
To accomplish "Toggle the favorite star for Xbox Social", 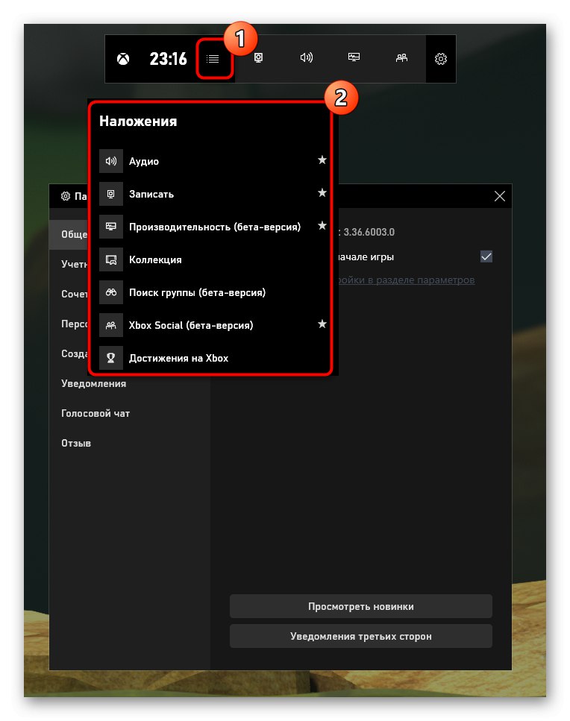I will 322,324.
